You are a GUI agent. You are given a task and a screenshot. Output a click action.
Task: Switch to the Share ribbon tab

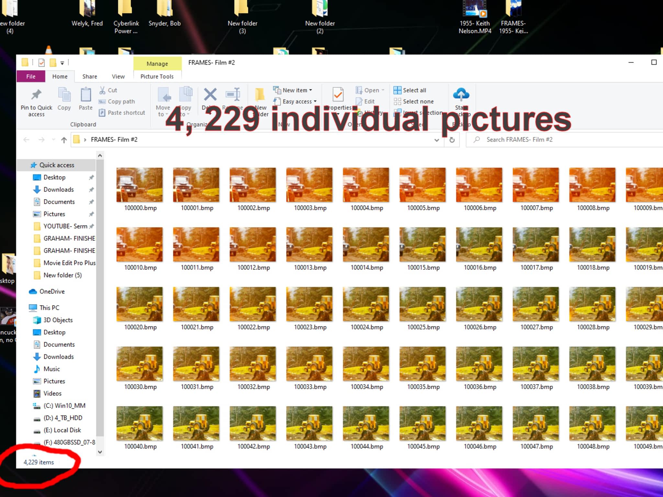90,76
